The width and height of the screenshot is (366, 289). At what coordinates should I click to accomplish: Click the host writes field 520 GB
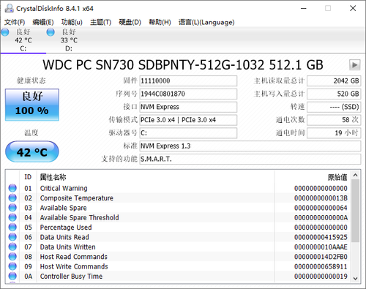click(334, 94)
